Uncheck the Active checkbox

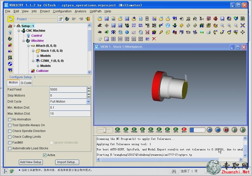(45, 155)
